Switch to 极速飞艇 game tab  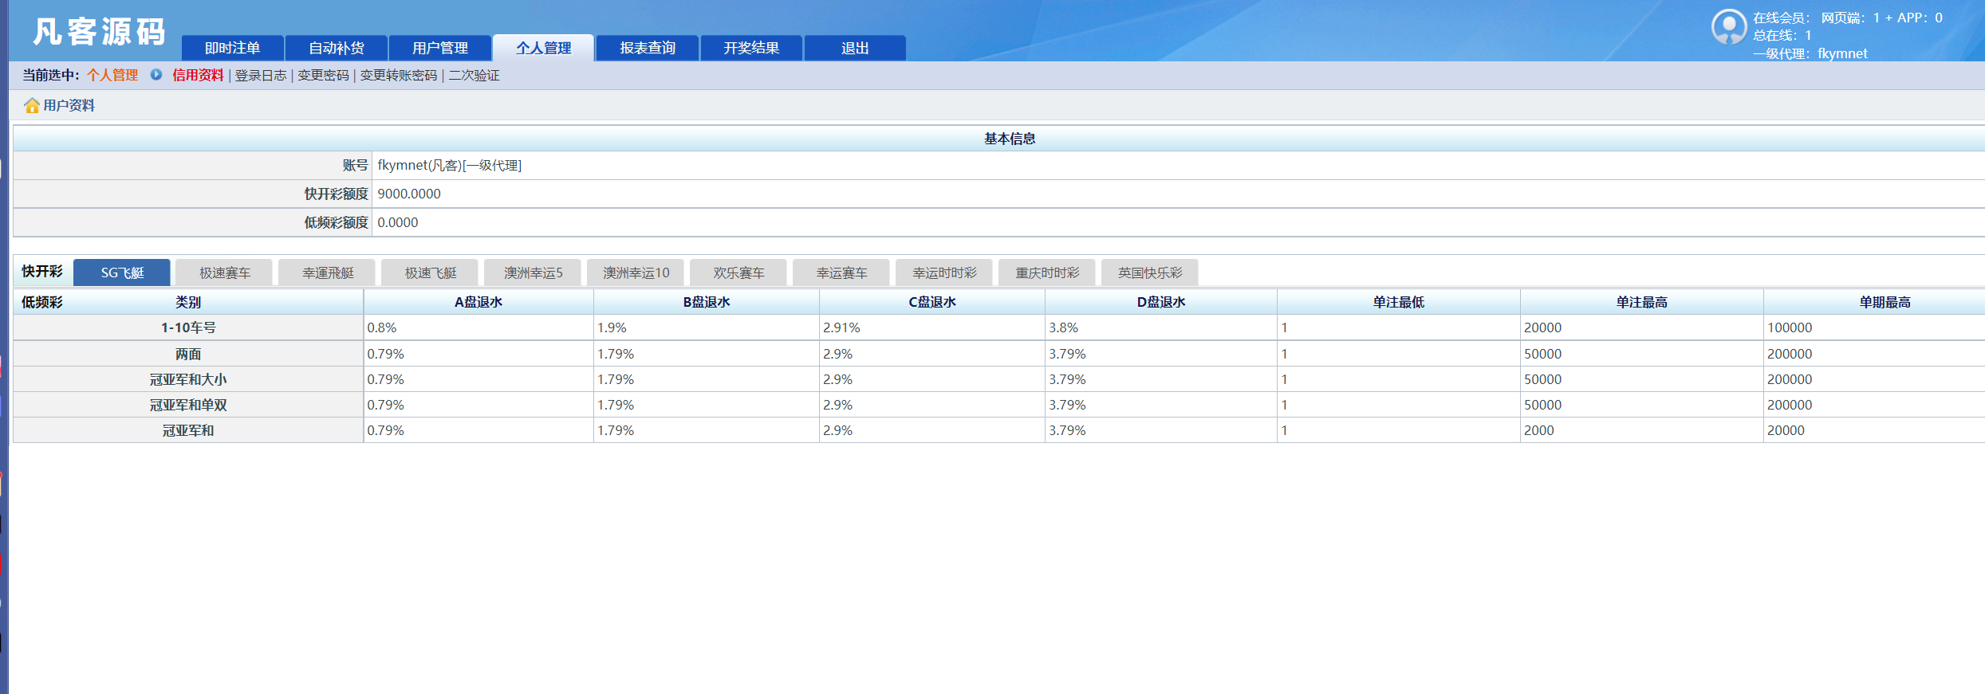point(431,273)
